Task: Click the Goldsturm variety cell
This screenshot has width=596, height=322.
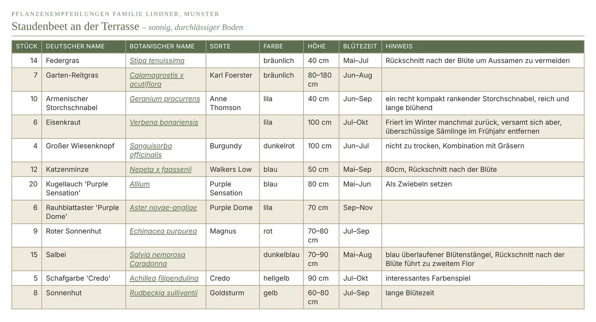Action: (x=233, y=297)
